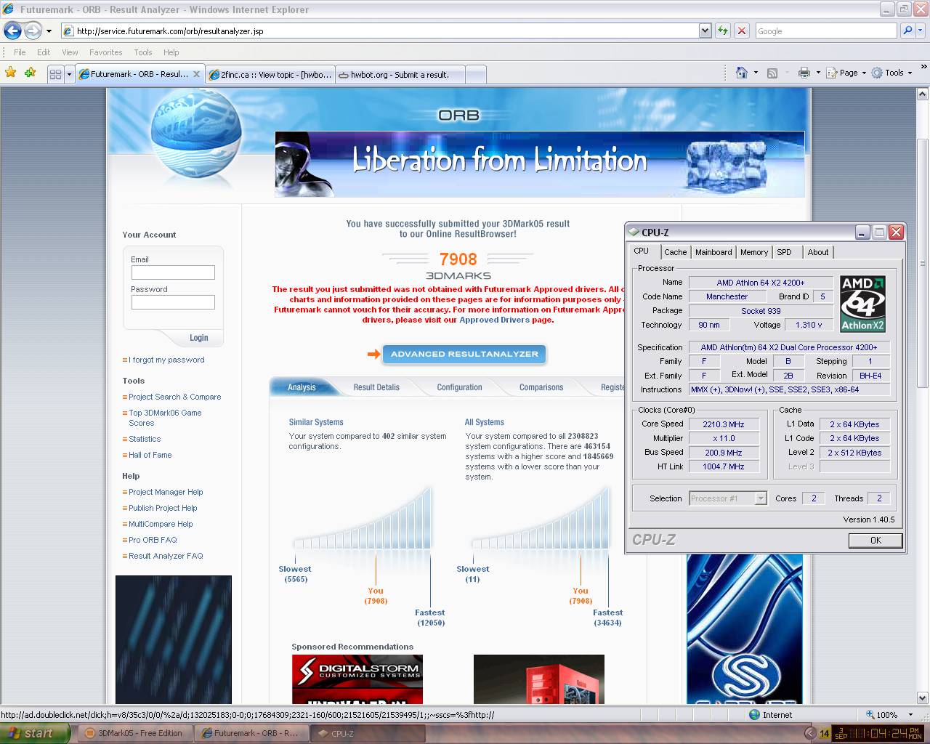Click OK in the CPU-Z window
Screen dimensions: 930x744
point(876,540)
